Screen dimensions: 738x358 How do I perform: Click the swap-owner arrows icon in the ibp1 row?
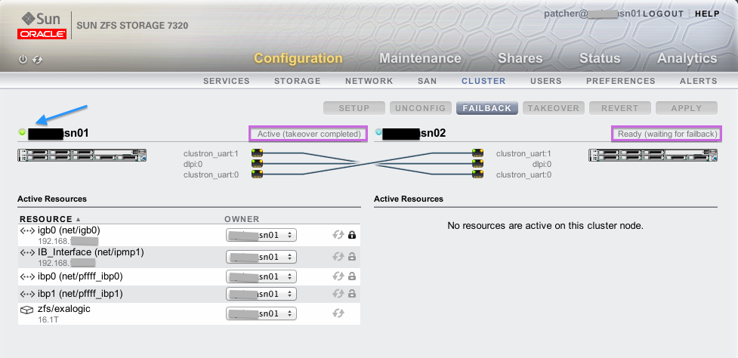(338, 294)
